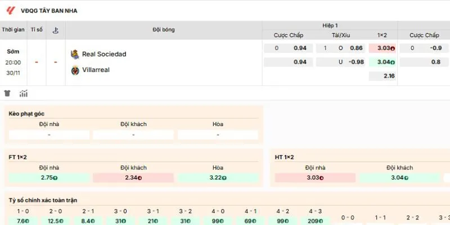Viewport: 450px width, 225px height.
Task: Select Real Sociedad team name
Action: (104, 54)
